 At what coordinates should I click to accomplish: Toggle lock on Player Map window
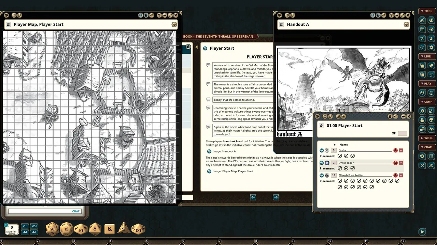coord(146,15)
